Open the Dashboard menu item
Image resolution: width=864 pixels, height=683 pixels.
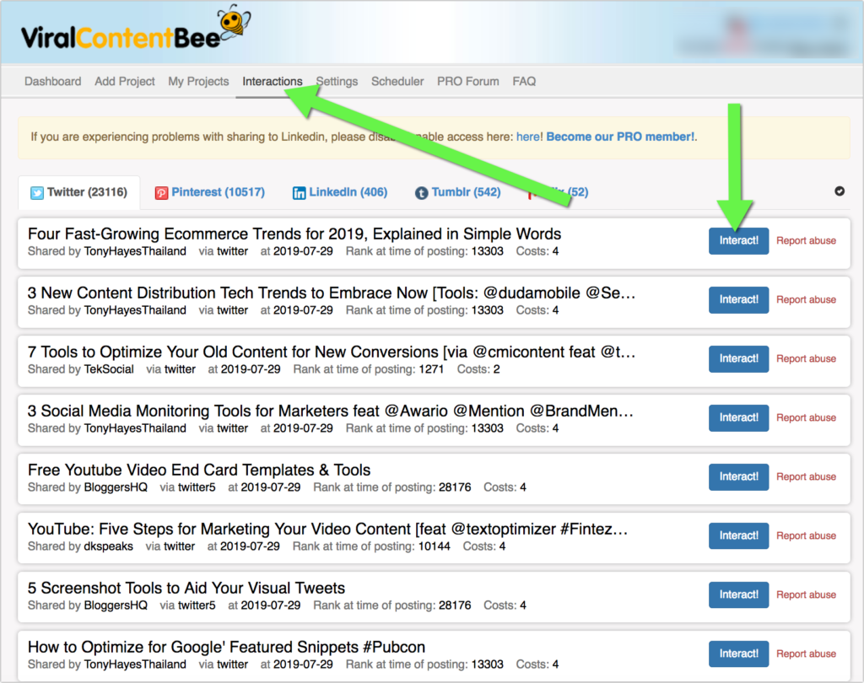tap(52, 82)
